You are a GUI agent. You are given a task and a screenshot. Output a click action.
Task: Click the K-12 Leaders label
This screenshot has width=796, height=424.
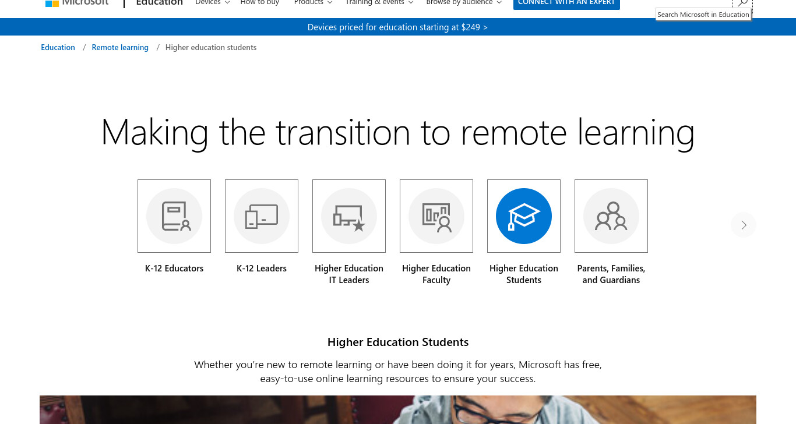(x=262, y=268)
